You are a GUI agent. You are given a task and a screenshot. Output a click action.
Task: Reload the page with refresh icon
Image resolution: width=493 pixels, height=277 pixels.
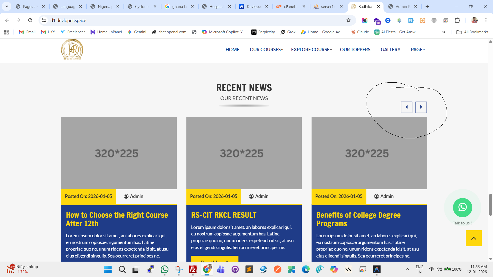pos(30,20)
